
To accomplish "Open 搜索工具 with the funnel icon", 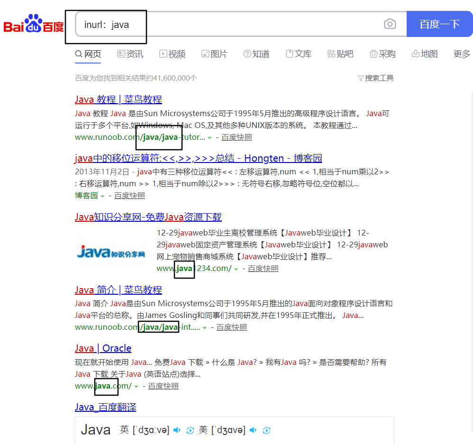I will pyautogui.click(x=375, y=78).
